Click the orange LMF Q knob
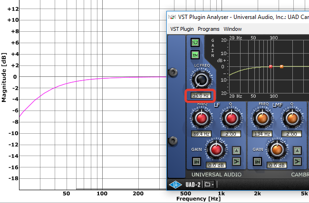Screen dimensions: 309x203 [292, 119]
